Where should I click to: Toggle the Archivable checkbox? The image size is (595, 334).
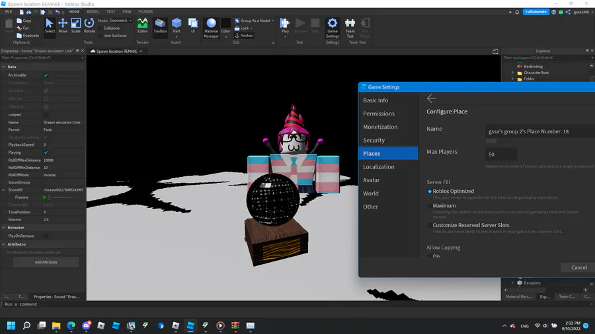tap(46, 75)
